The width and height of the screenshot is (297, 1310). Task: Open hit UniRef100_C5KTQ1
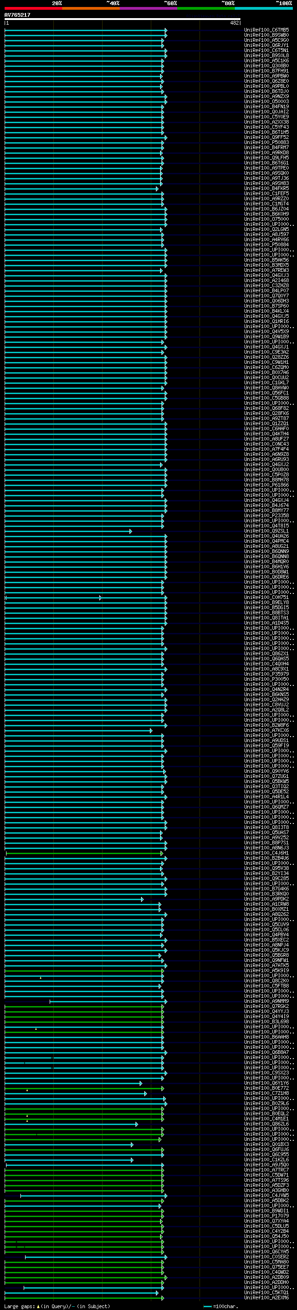click(x=266, y=1293)
